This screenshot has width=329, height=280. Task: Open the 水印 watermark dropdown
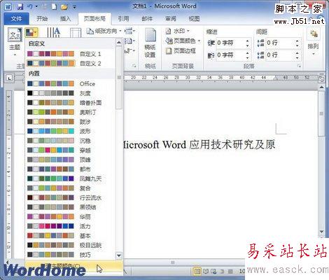point(177,31)
